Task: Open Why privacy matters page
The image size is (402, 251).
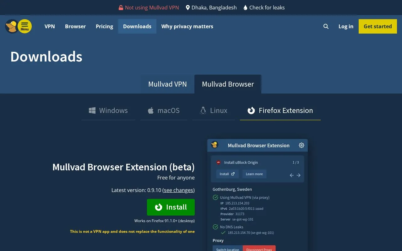Action: [x=187, y=26]
